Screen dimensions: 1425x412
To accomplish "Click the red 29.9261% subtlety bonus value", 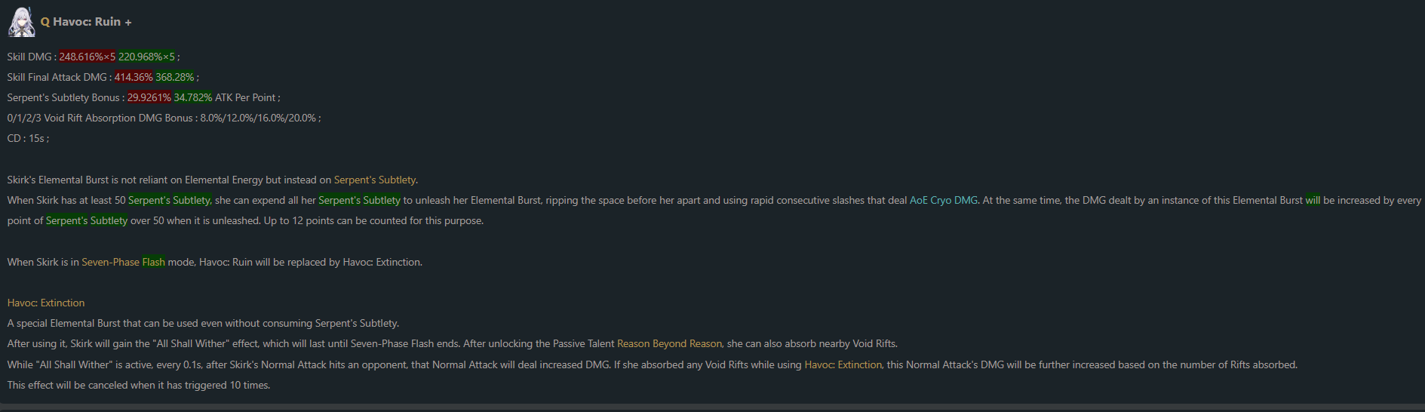I will click(x=149, y=97).
